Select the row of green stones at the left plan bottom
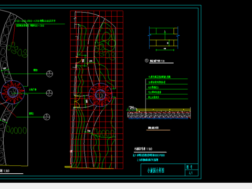The height and width of the screenshot is (189, 252). pyautogui.click(x=16, y=130)
